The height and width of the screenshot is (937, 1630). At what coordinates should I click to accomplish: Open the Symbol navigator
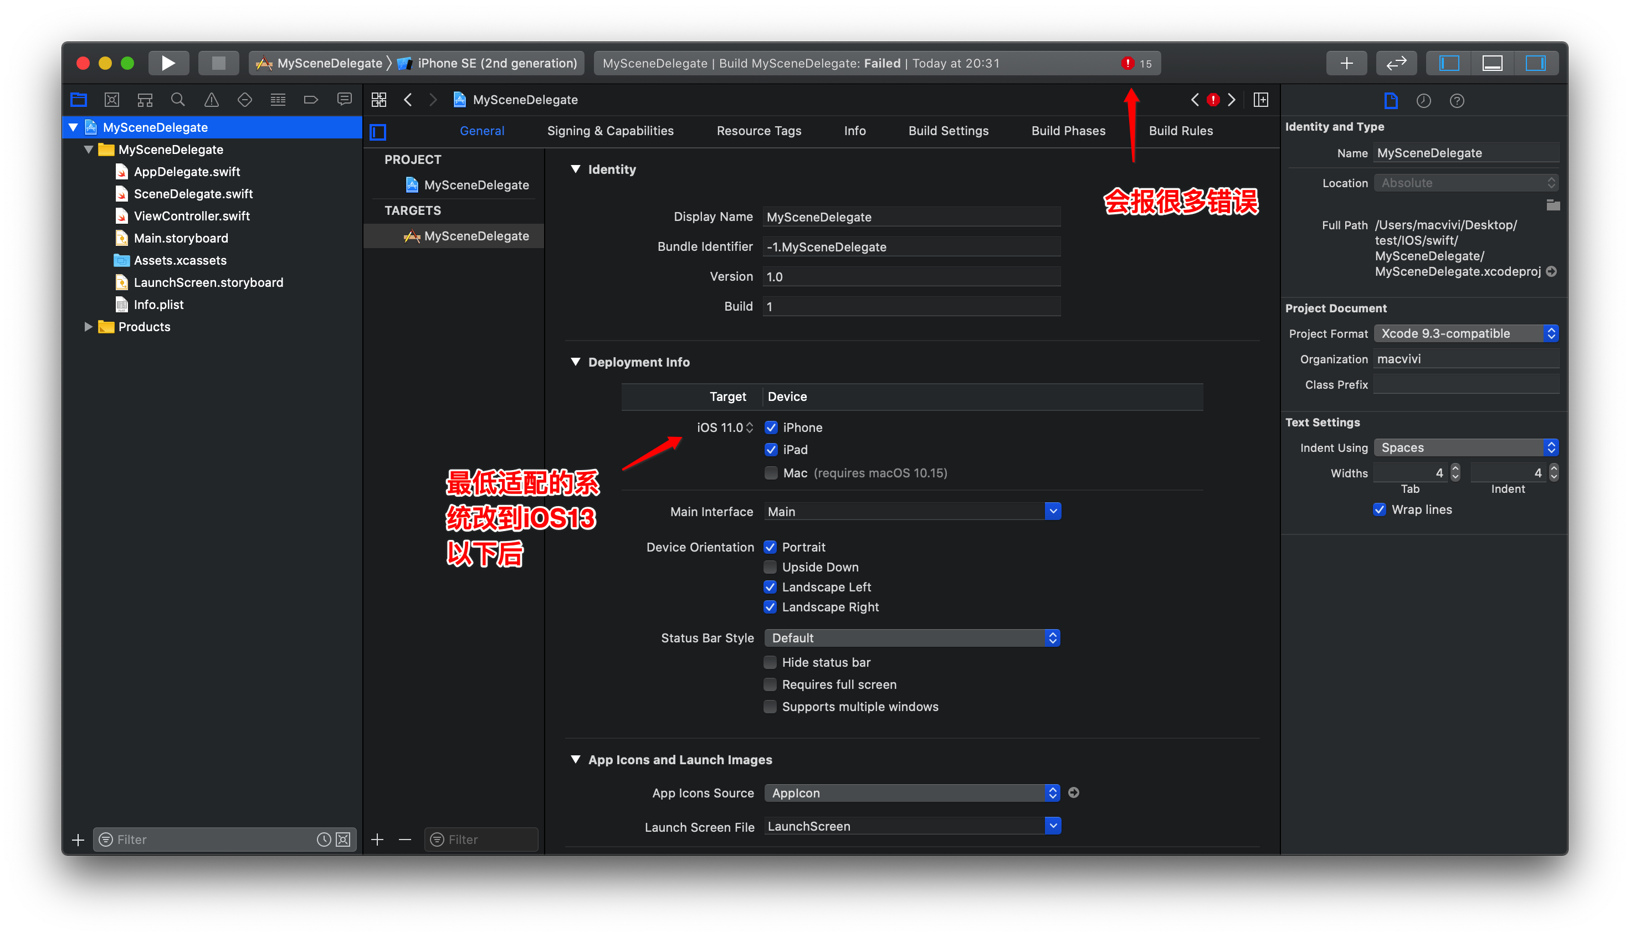pyautogui.click(x=145, y=100)
